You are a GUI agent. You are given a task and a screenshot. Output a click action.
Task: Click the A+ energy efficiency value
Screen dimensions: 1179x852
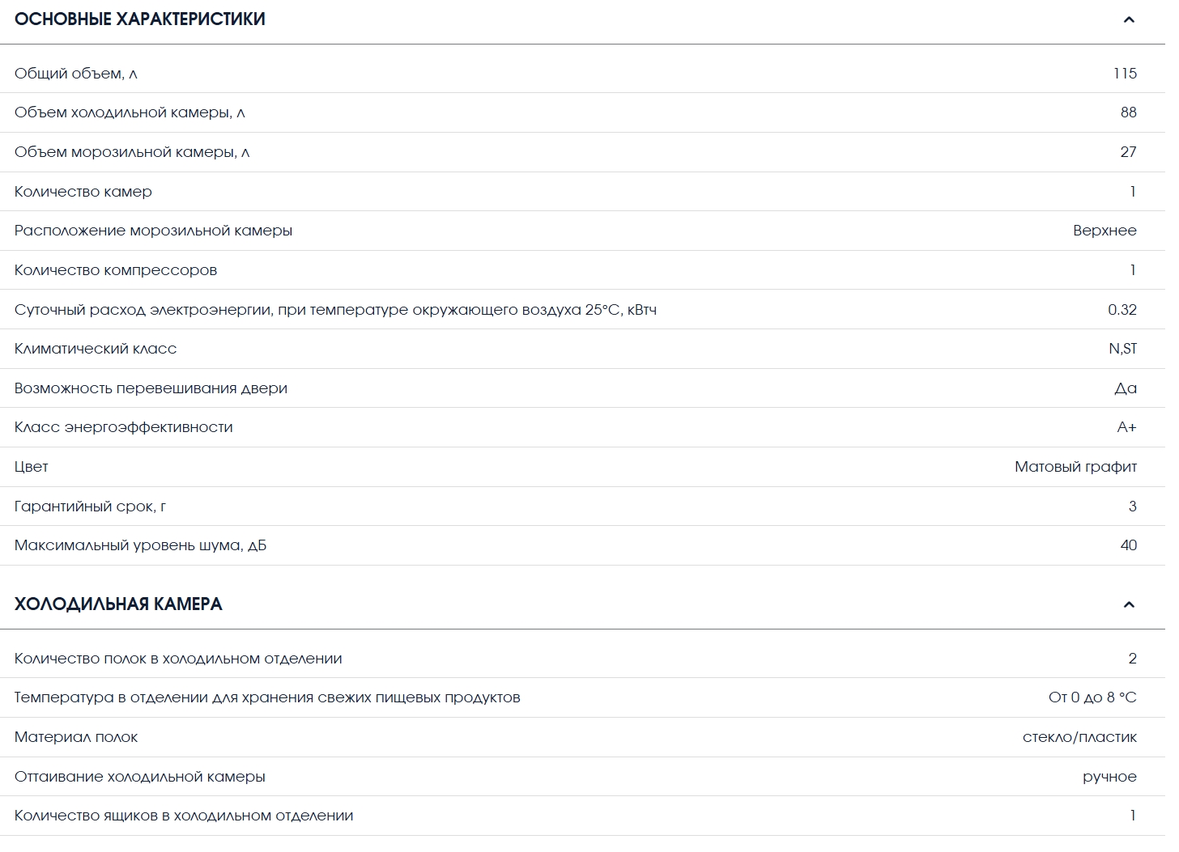tap(1126, 427)
